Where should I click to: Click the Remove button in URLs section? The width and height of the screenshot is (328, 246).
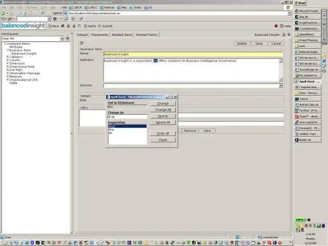coord(190,131)
